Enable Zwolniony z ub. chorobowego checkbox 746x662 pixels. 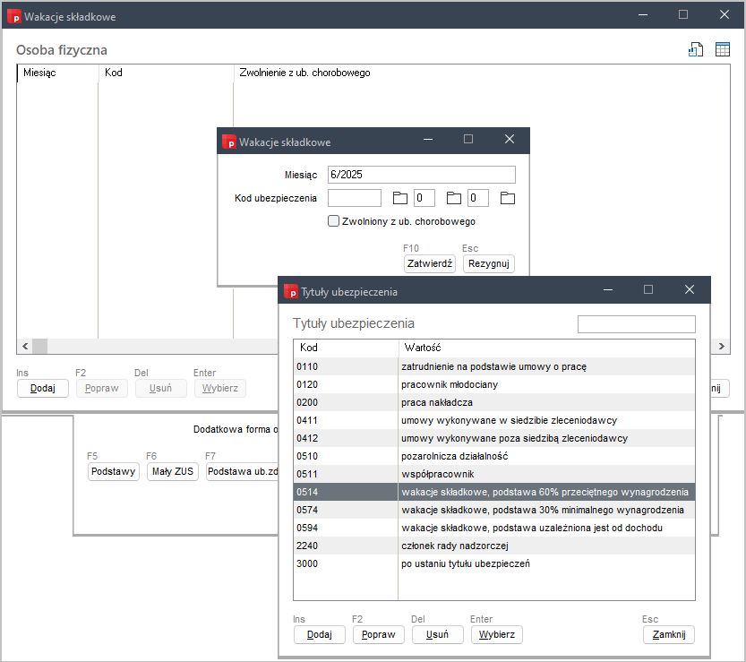[334, 221]
